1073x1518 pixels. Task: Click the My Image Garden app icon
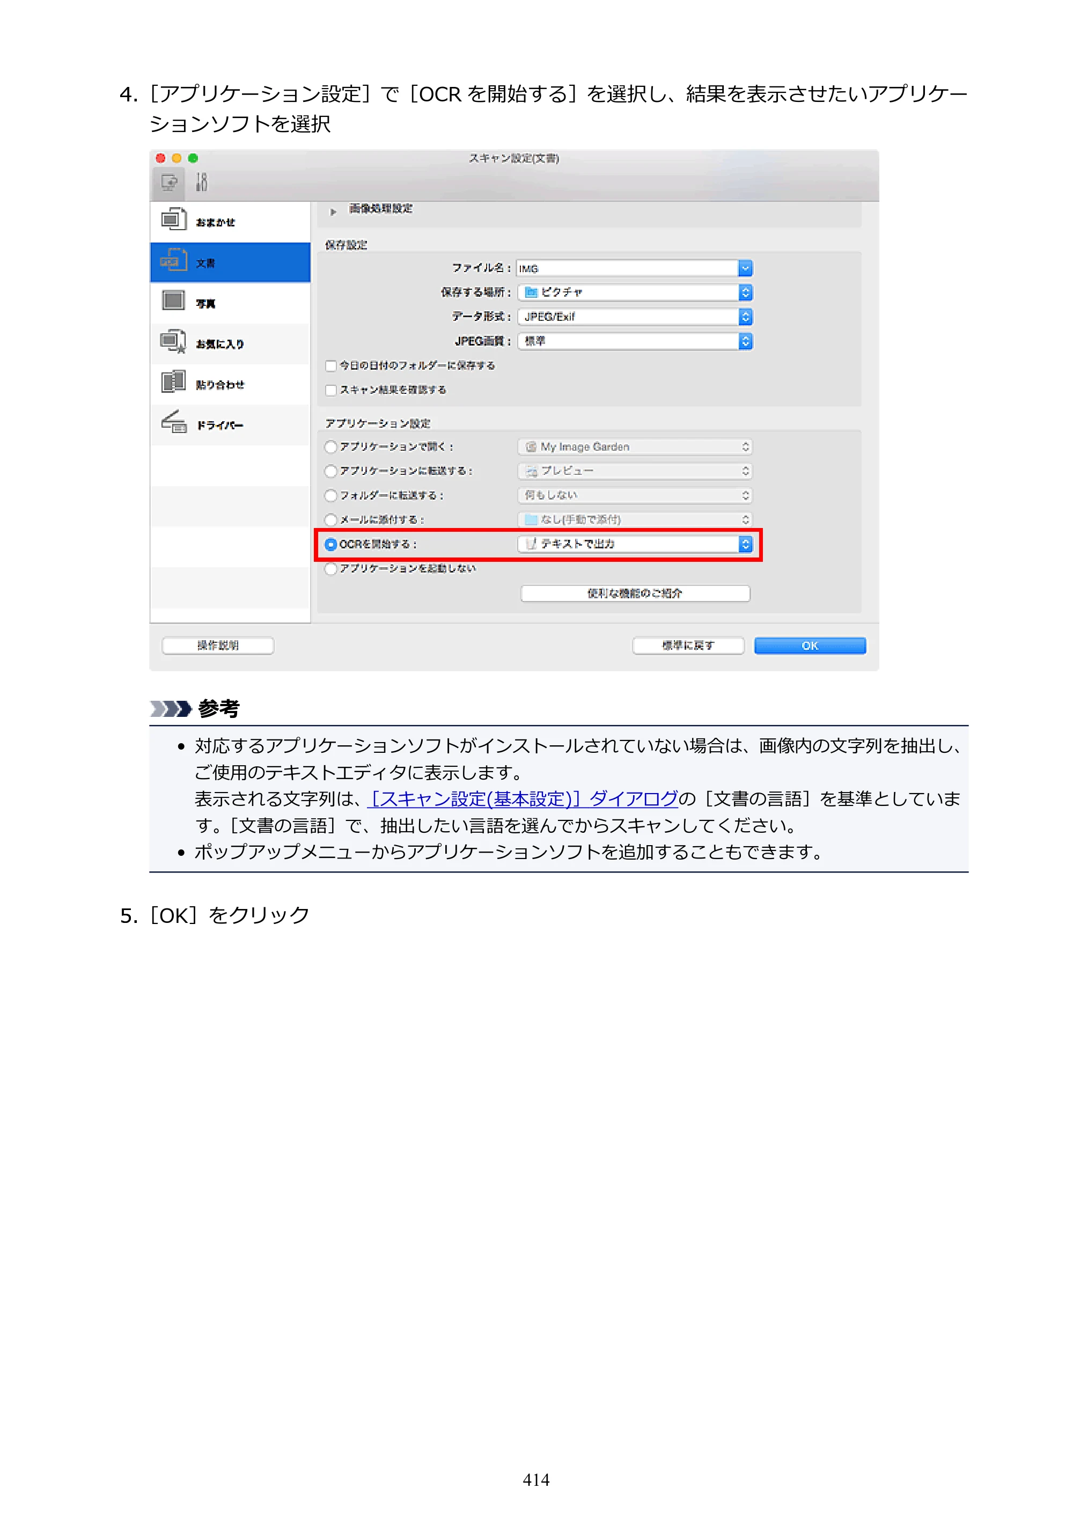point(531,447)
